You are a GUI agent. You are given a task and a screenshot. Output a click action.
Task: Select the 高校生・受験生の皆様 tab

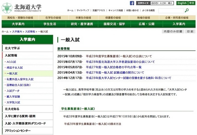20,18
